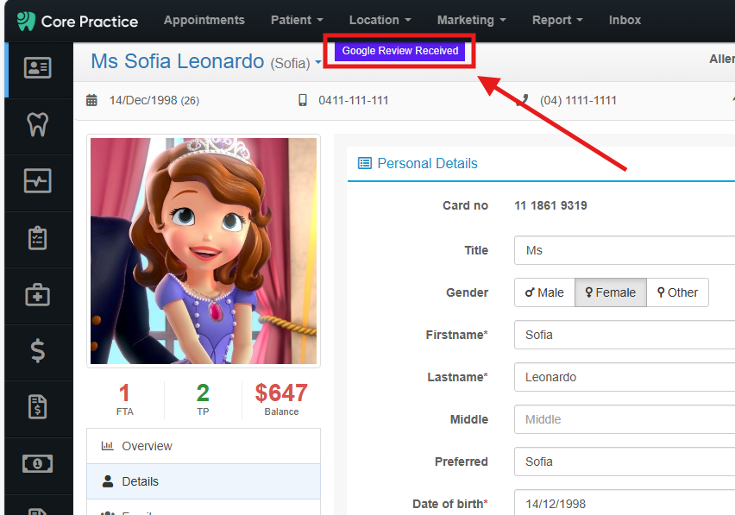
Task: Open the tooth chart sidebar icon
Action: click(x=37, y=124)
